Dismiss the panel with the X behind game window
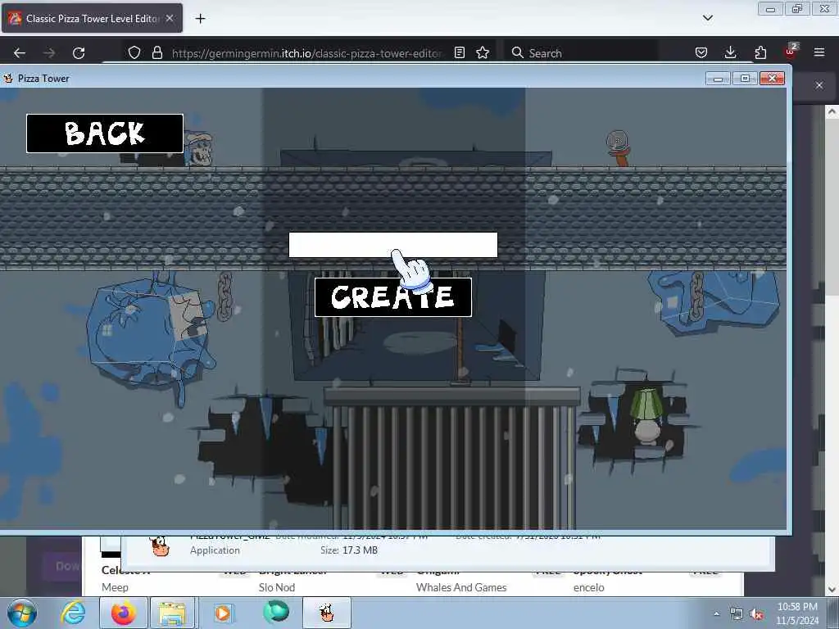Viewport: 839px width, 629px height. [819, 85]
